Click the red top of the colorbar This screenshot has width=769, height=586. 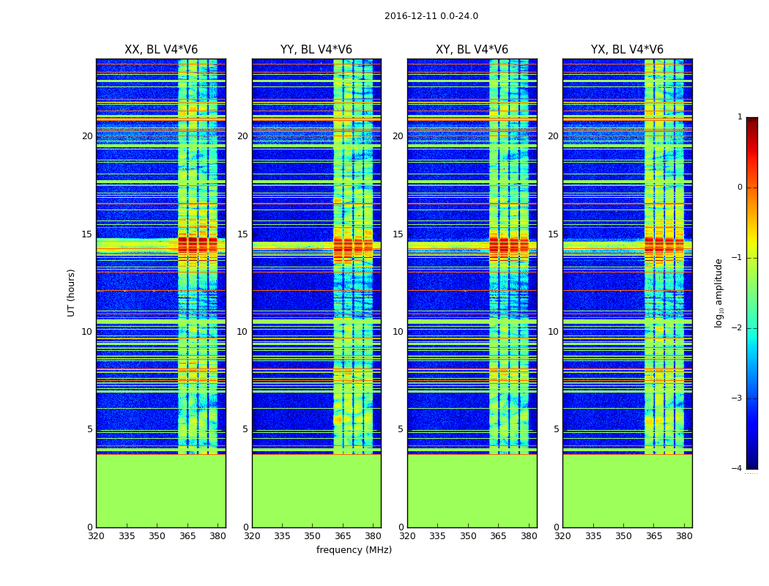pos(751,125)
